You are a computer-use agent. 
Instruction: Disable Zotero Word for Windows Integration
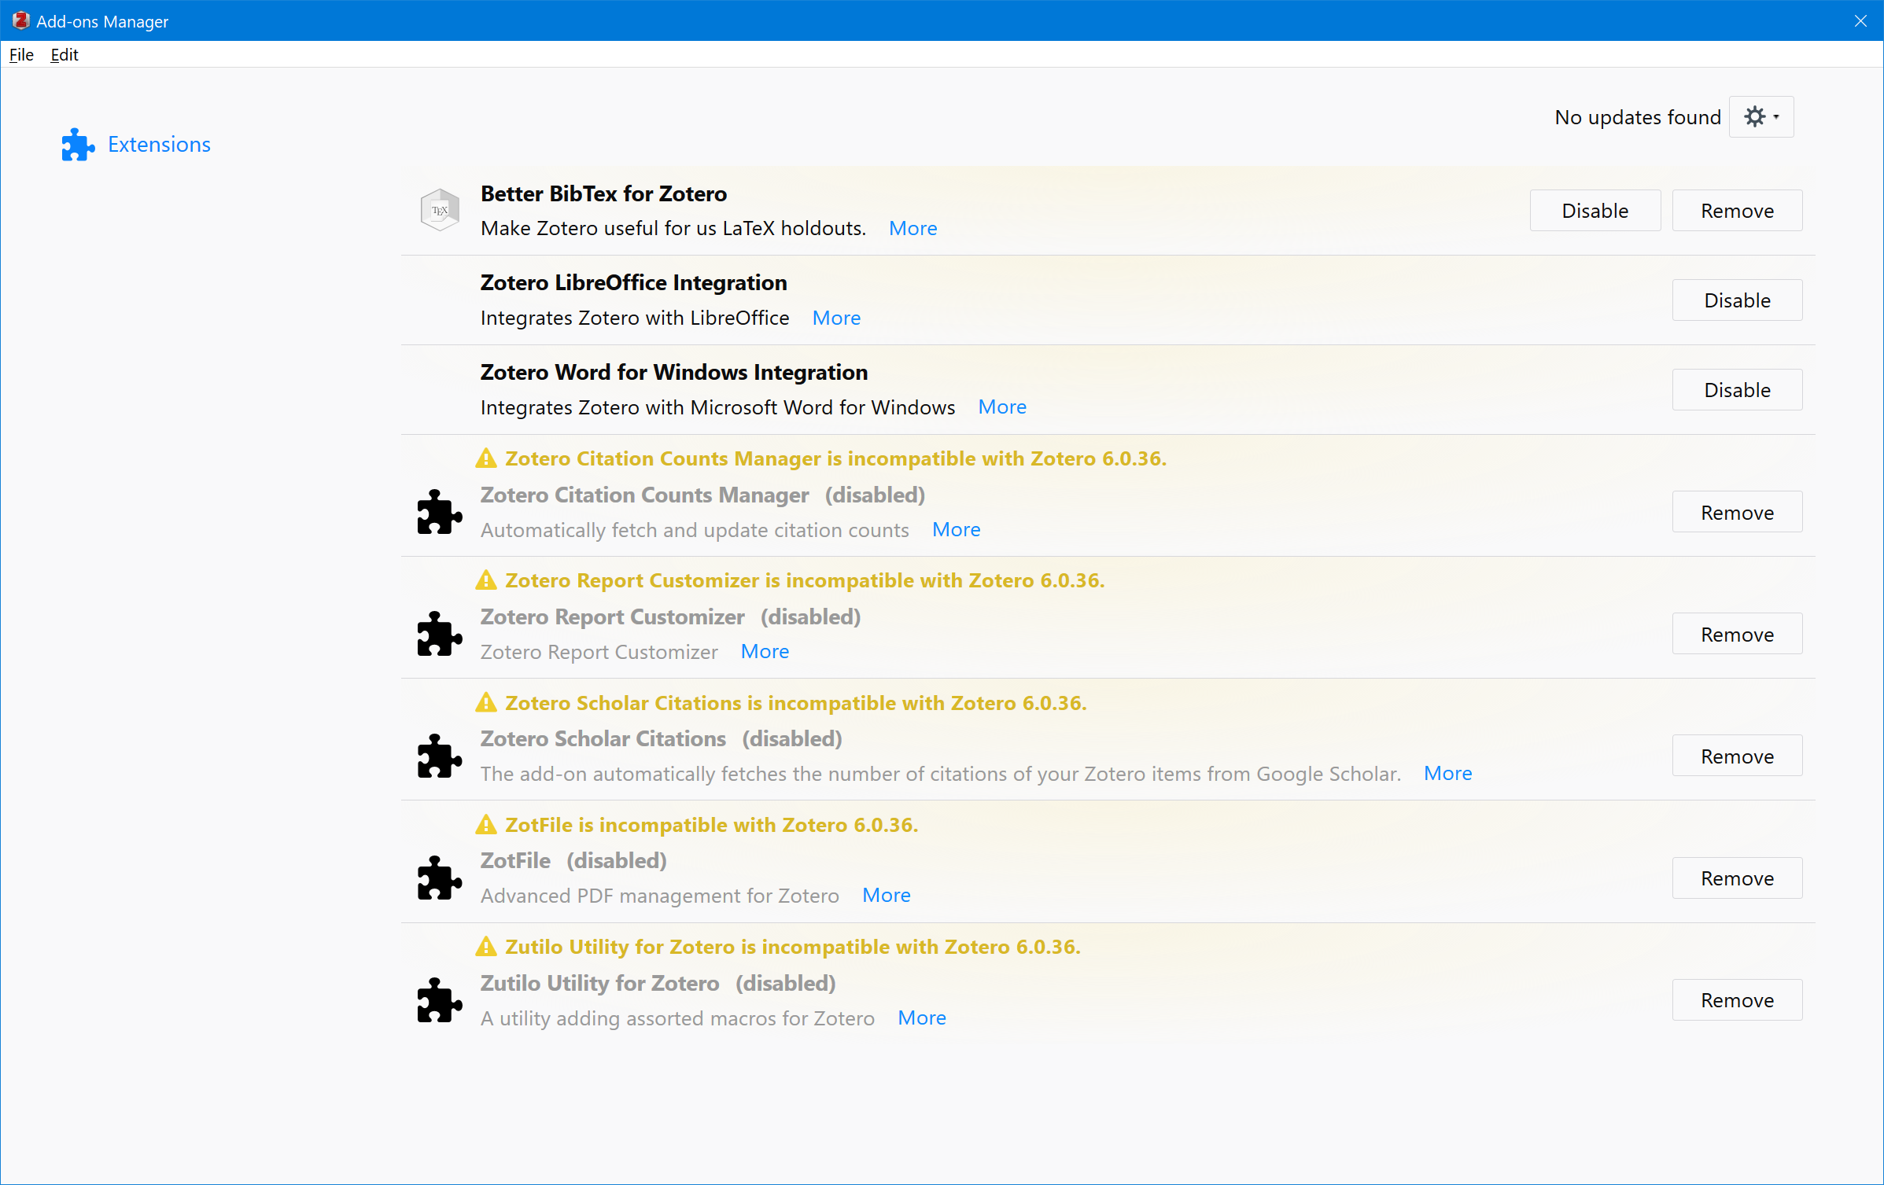click(x=1736, y=390)
